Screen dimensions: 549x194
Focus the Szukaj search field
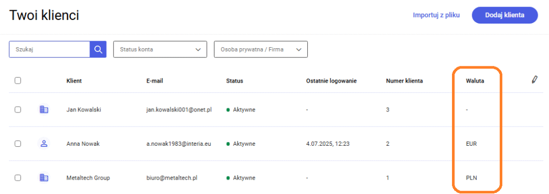point(49,49)
